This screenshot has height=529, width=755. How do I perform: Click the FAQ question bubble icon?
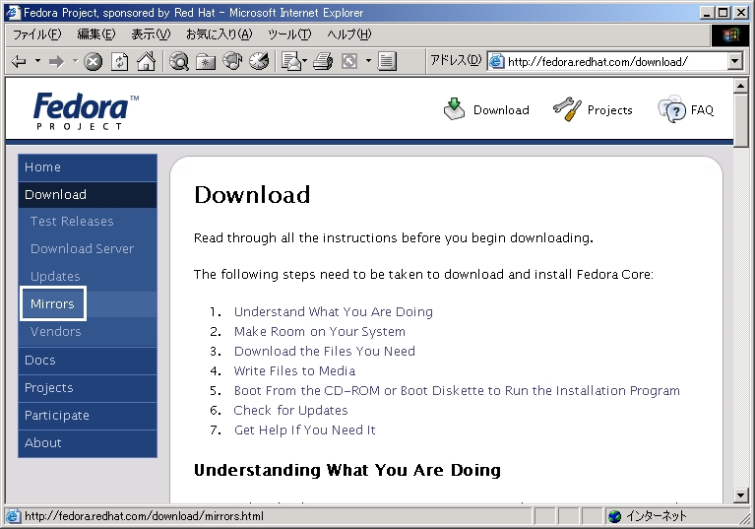[671, 109]
